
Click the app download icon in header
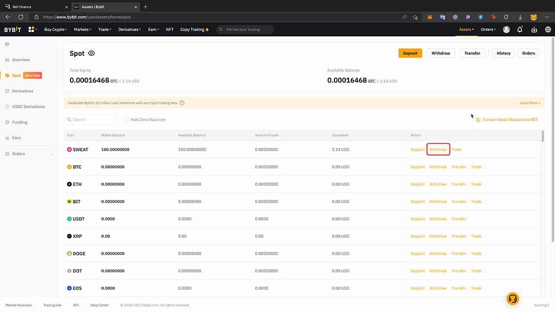534,30
